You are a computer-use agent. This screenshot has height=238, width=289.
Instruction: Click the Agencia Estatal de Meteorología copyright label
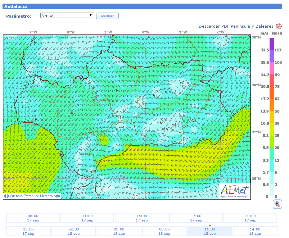pyautogui.click(x=32, y=196)
